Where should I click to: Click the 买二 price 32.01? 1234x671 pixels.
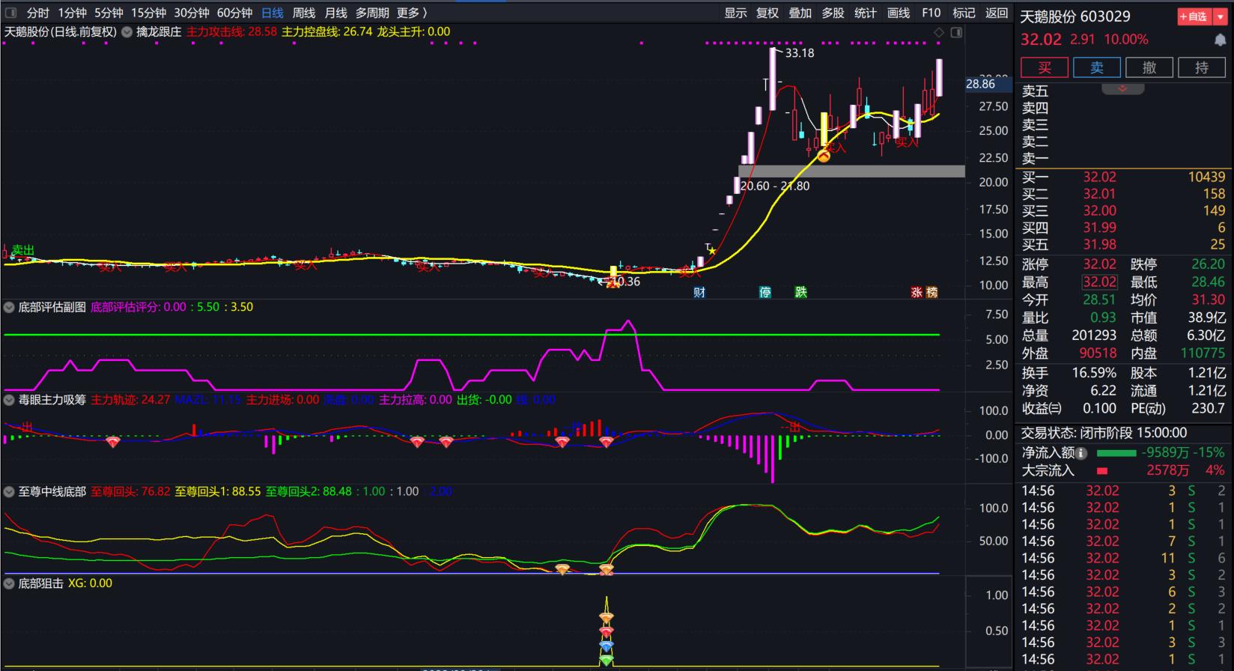coord(1099,194)
